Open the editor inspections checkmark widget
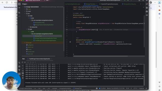Image resolution: width=162 pixels, height=91 pixels. point(144,7)
